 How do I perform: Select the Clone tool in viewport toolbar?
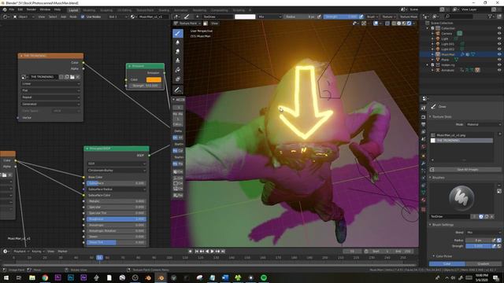178,61
